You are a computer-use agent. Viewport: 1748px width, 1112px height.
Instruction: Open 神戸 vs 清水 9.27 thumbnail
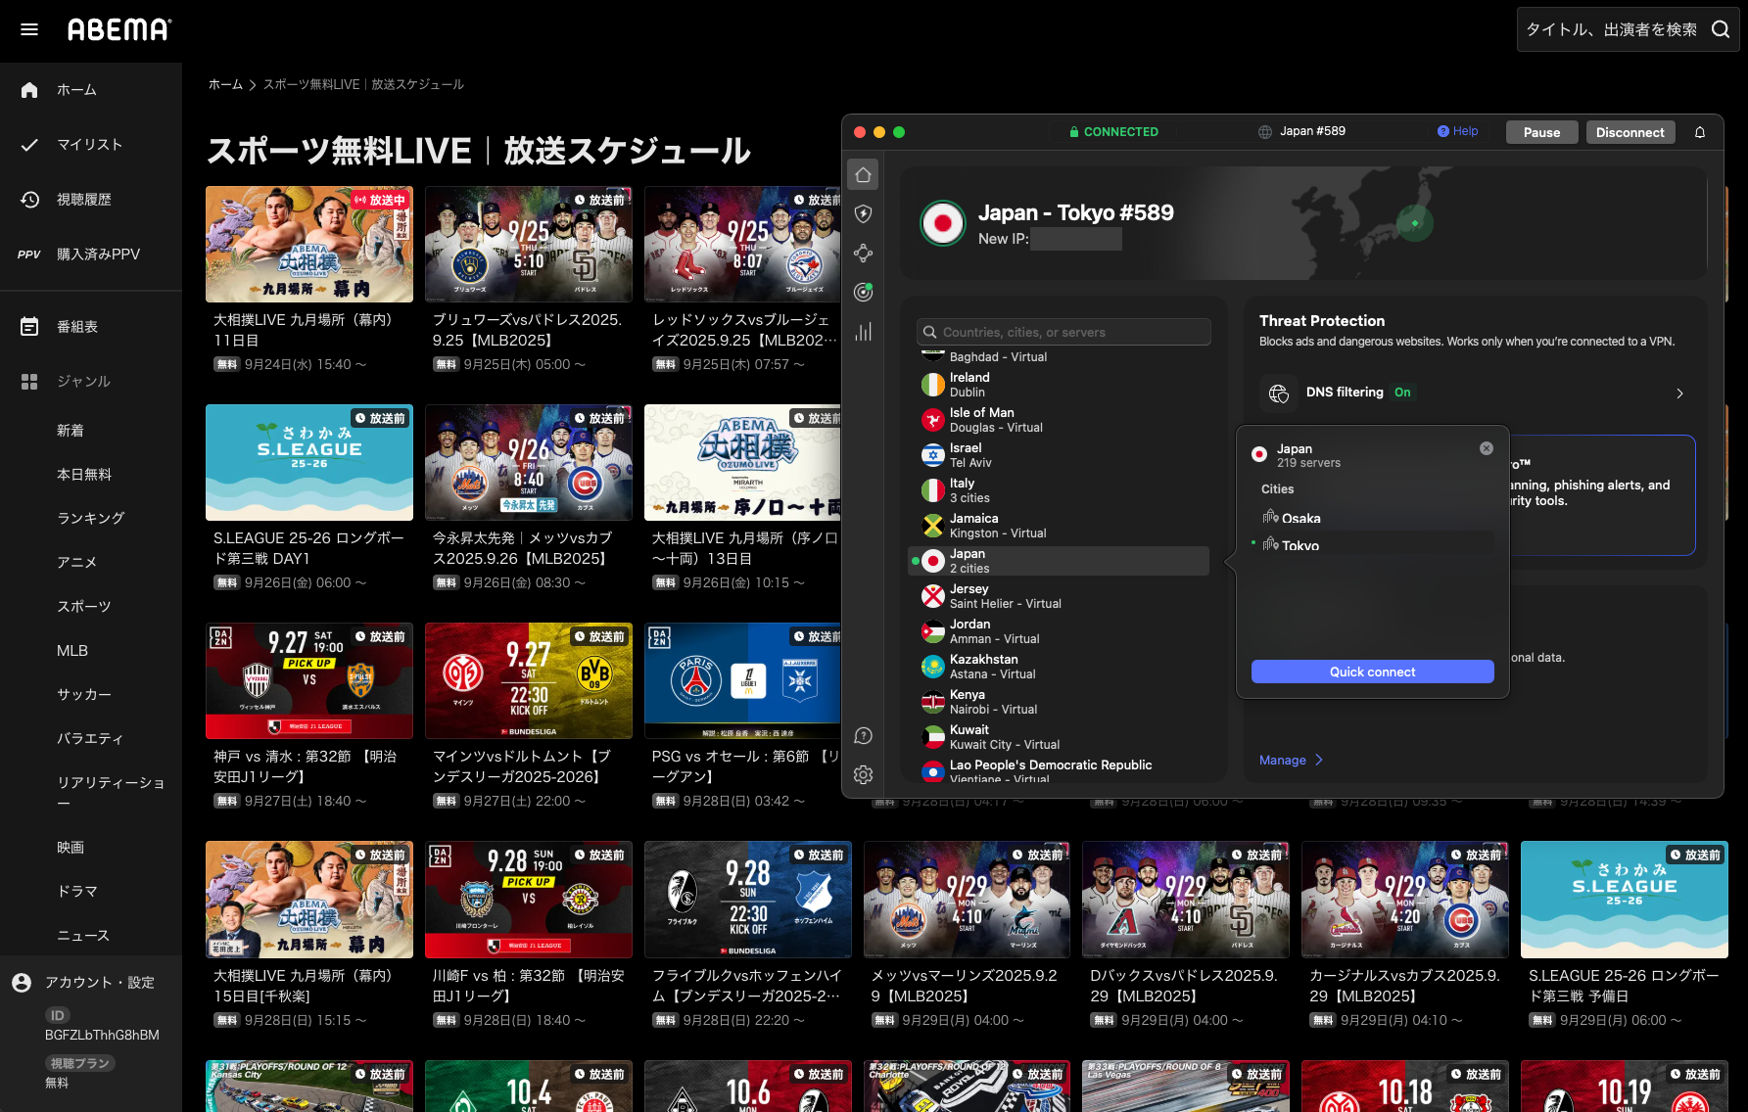point(309,680)
